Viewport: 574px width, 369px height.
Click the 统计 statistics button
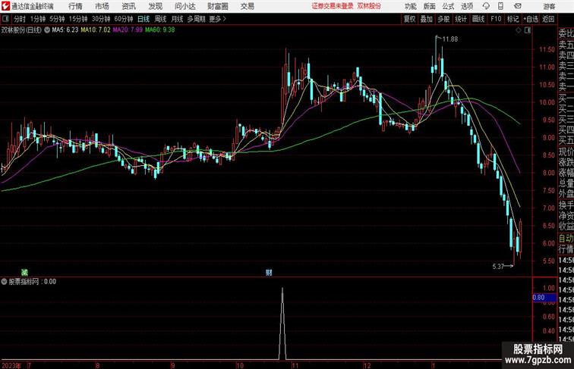pos(461,19)
